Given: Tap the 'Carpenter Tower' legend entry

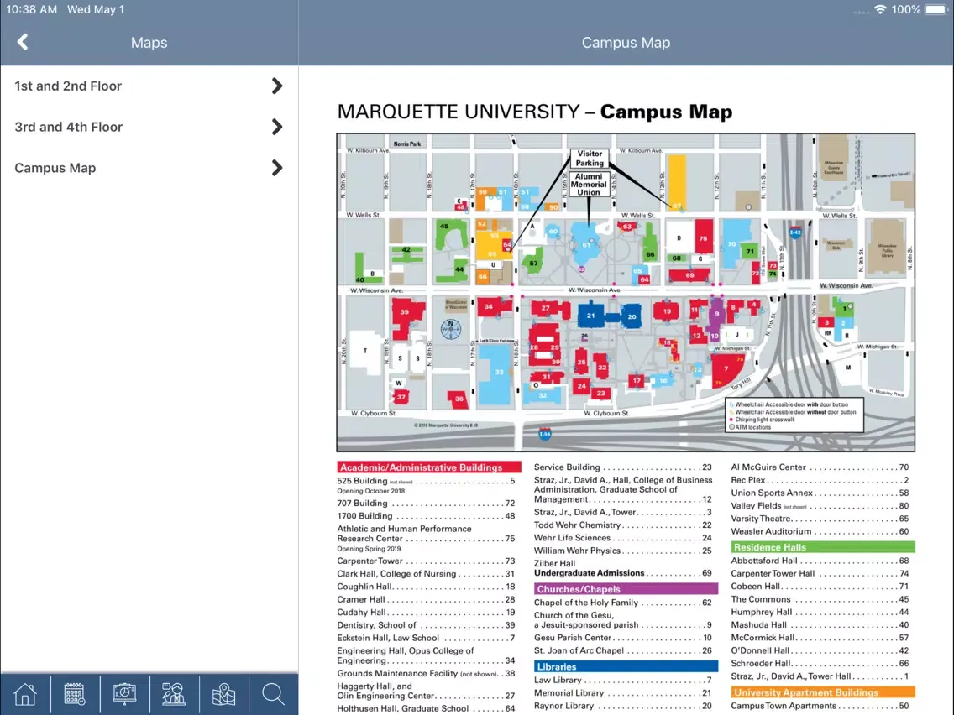Looking at the screenshot, I should [426, 561].
